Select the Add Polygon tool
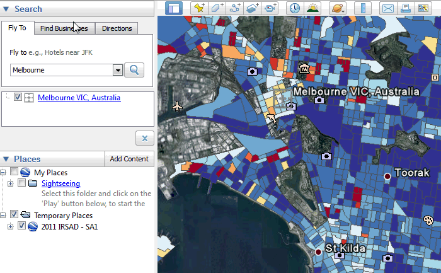The image size is (441, 273). (x=217, y=8)
